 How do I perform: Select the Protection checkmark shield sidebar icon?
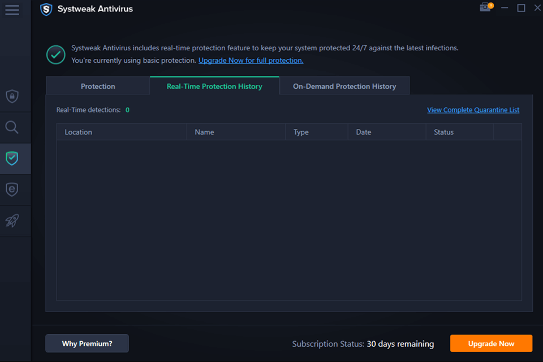[12, 158]
